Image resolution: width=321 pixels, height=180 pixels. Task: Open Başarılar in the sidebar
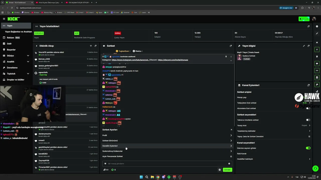click(16, 50)
